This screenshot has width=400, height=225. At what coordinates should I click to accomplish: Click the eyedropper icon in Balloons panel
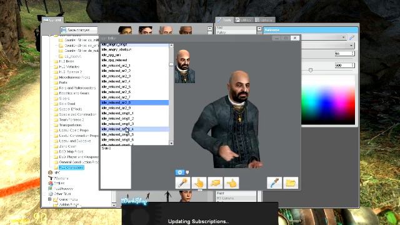click(x=352, y=37)
